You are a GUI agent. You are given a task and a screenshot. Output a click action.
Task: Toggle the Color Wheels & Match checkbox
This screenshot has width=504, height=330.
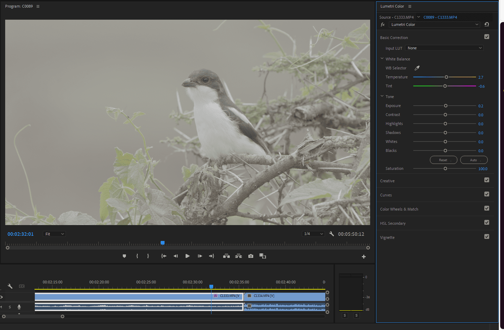point(487,208)
